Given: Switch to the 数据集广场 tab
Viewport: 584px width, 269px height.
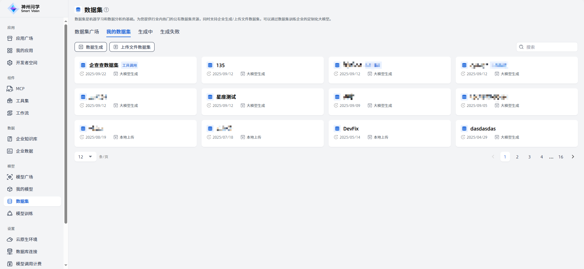Looking at the screenshot, I should (87, 32).
